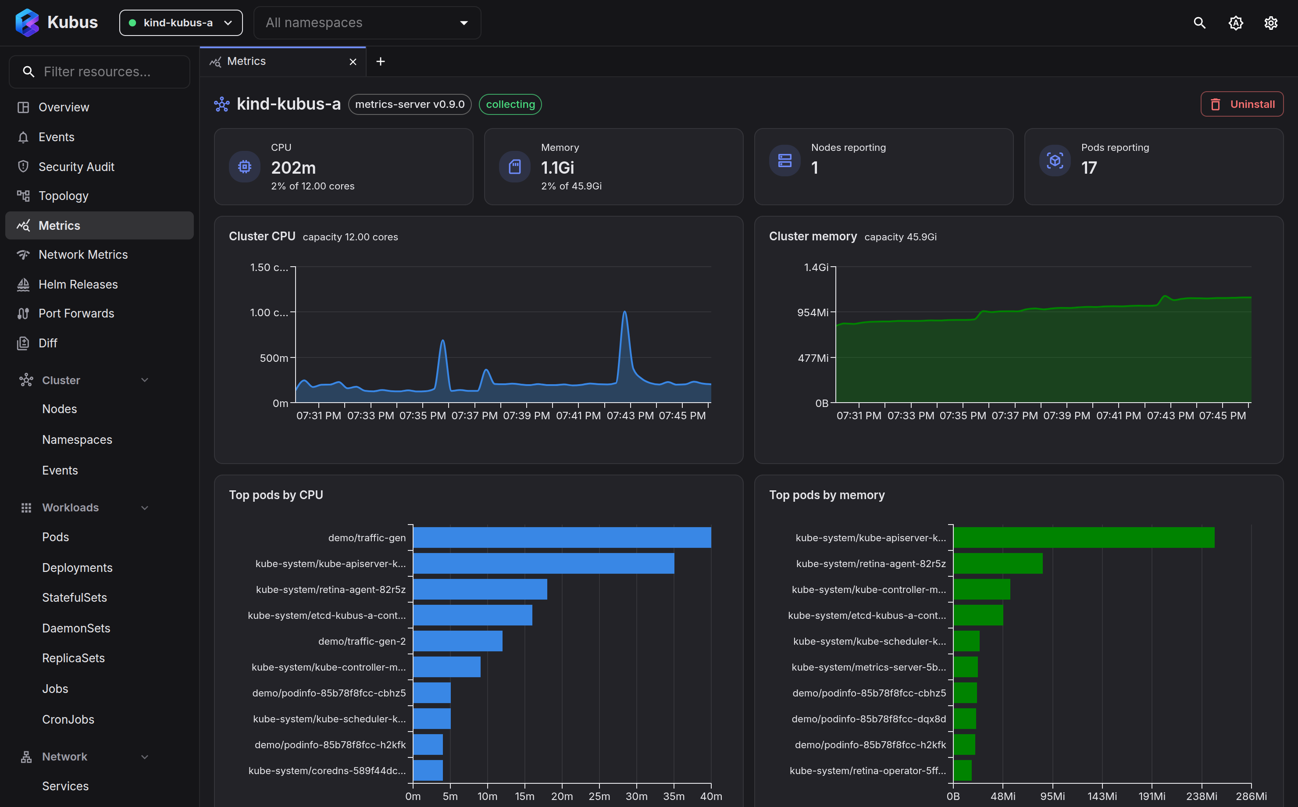The width and height of the screenshot is (1298, 807).
Task: Click the Network Metrics signal icon
Action: [23, 254]
